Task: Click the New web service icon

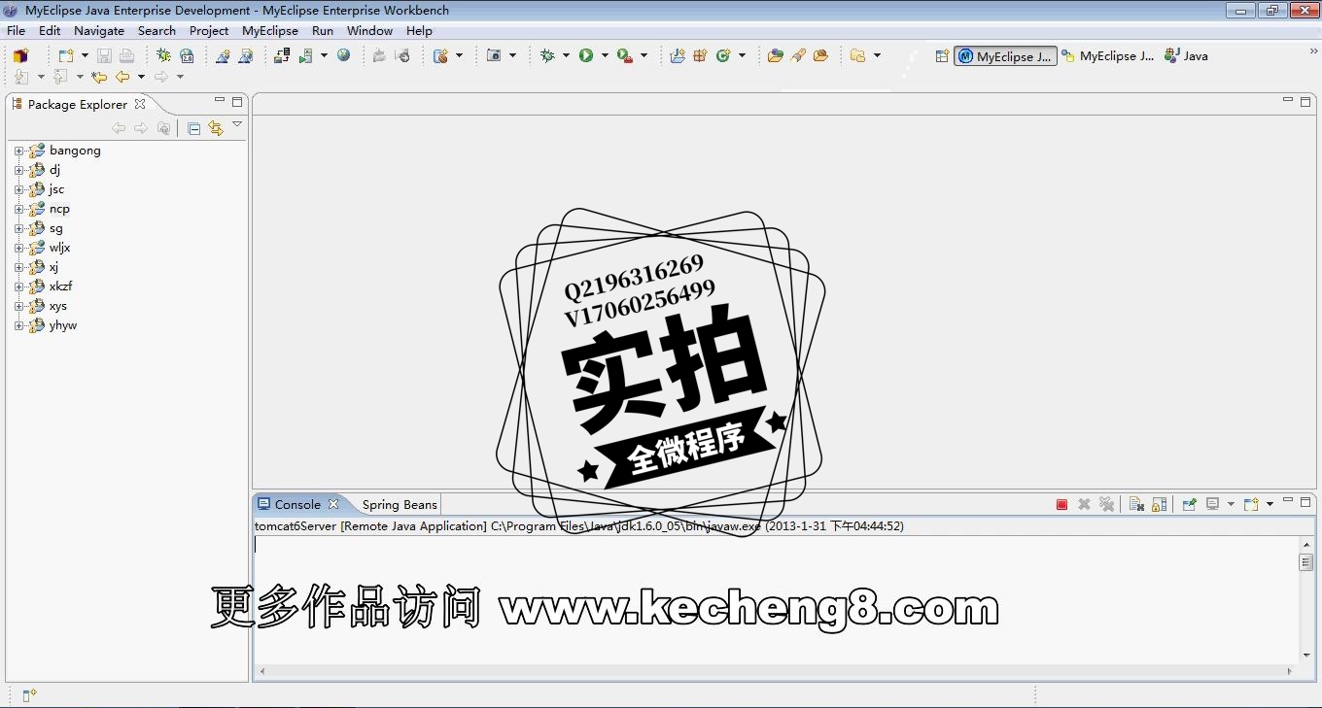Action: pyautogui.click(x=440, y=56)
